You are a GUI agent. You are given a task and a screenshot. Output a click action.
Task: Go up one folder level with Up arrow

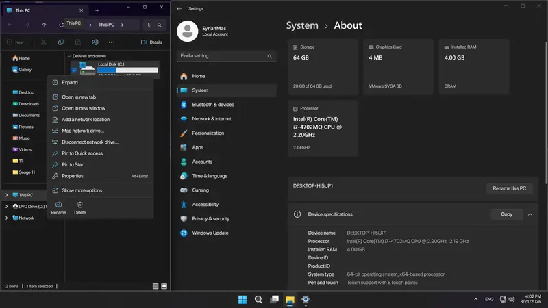click(x=44, y=25)
